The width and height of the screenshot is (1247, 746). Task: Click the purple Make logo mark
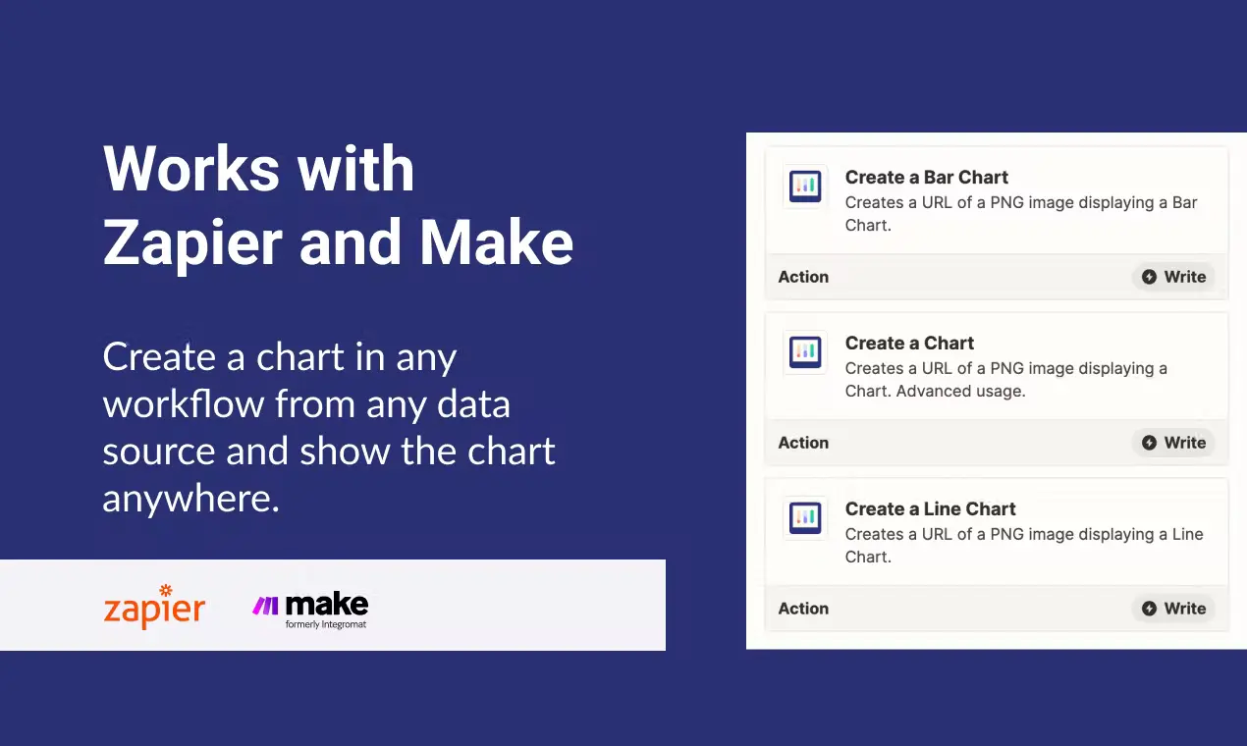click(267, 606)
